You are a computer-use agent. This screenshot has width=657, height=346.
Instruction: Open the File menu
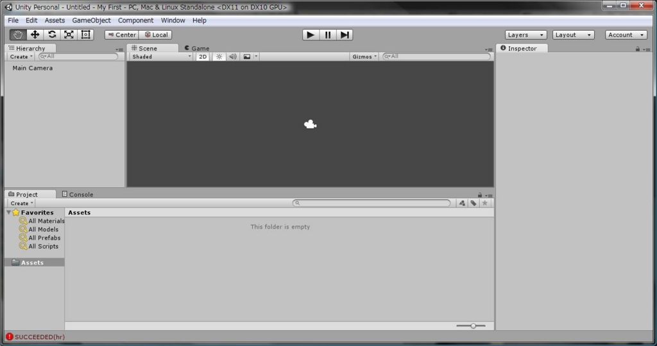click(x=13, y=20)
